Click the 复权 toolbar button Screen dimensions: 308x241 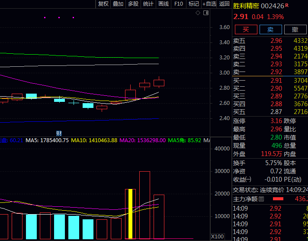103,4
